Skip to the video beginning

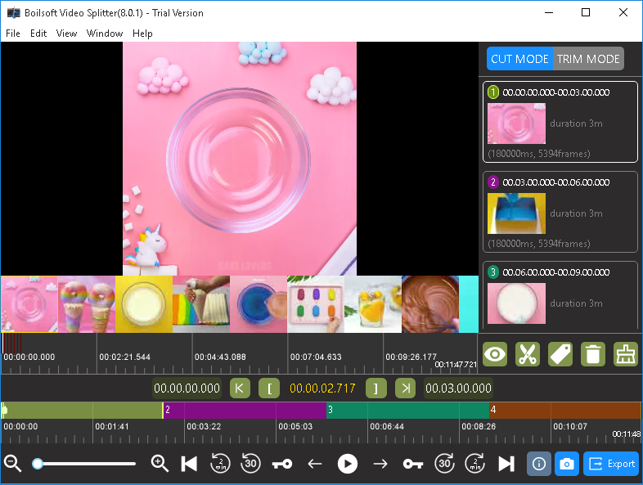click(189, 464)
